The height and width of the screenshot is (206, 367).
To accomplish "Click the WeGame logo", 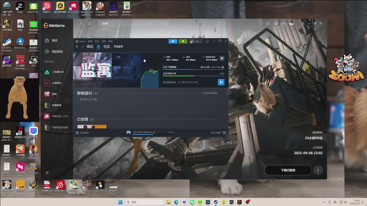I will click(54, 26).
